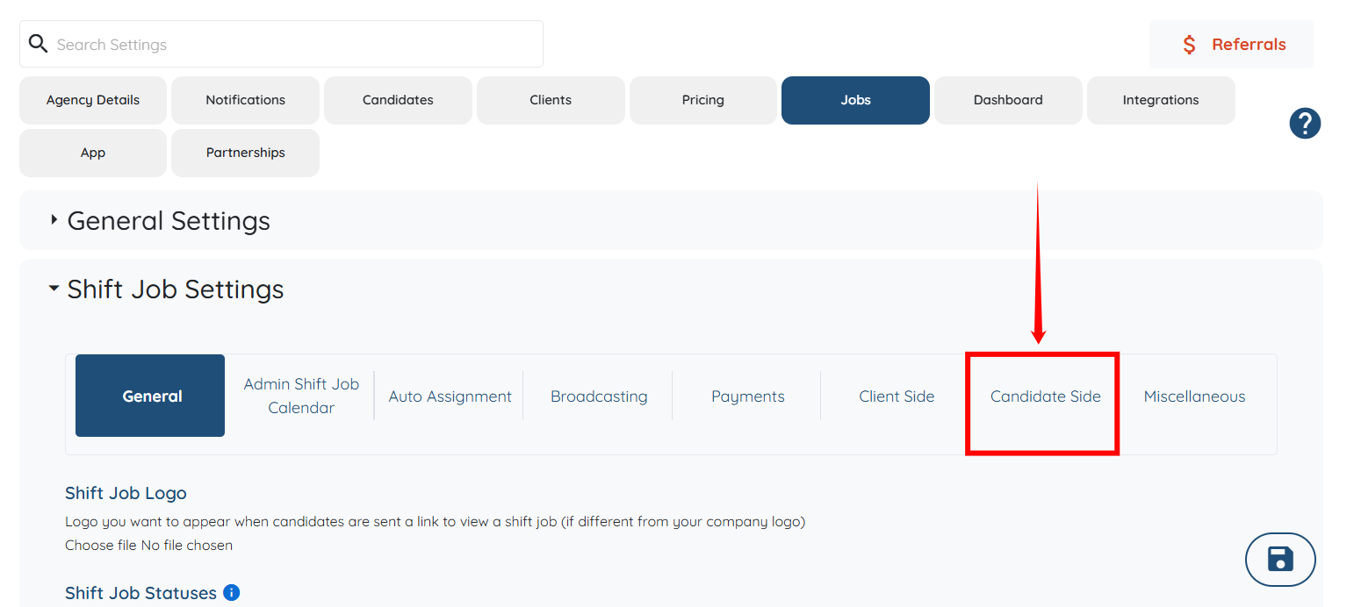Open the Payments sub-tab
This screenshot has width=1354, height=607.
tap(748, 396)
